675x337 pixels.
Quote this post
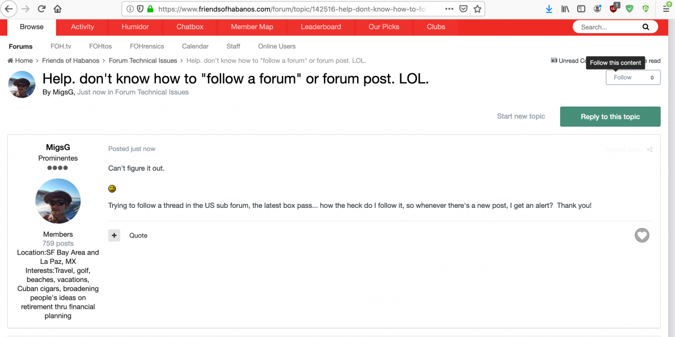click(138, 235)
